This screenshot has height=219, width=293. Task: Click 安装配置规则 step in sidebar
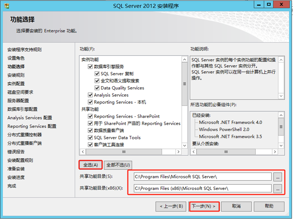[20, 160]
